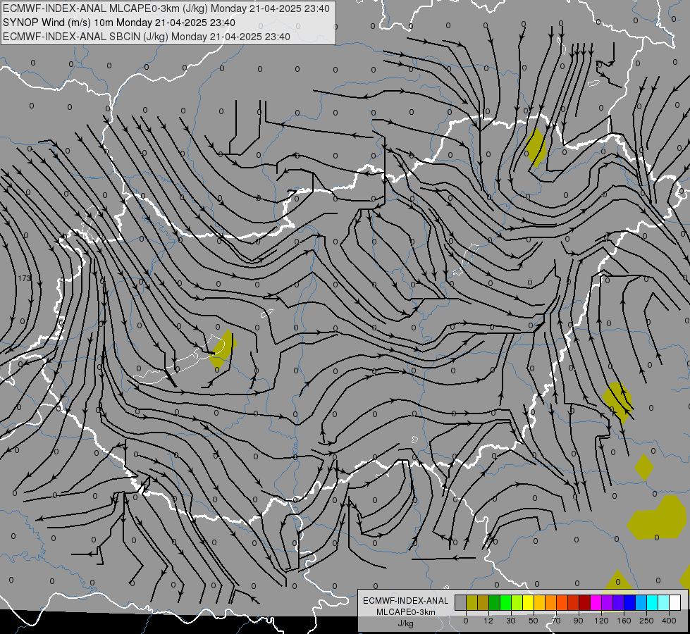
Task: Click legend scale value '90'
Action: tap(578, 621)
